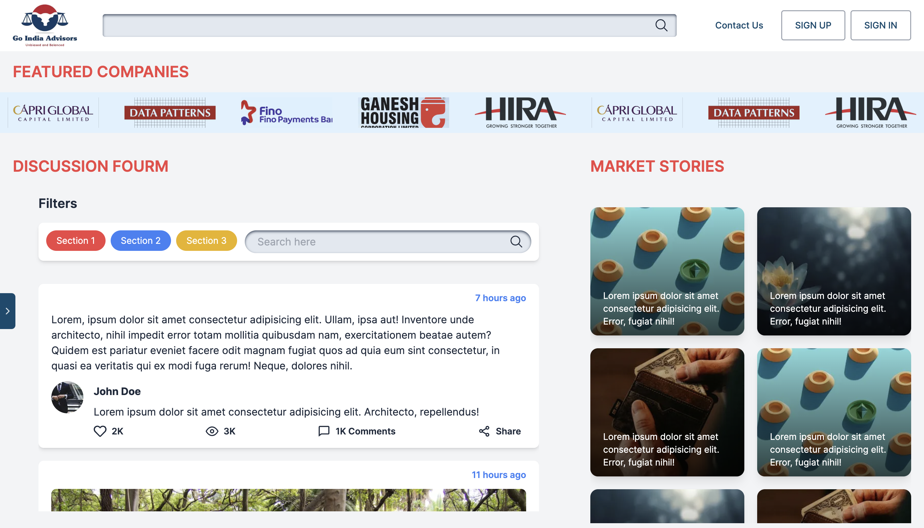The width and height of the screenshot is (924, 528).
Task: Open the Ganesh Housing company logo
Action: pos(403,112)
